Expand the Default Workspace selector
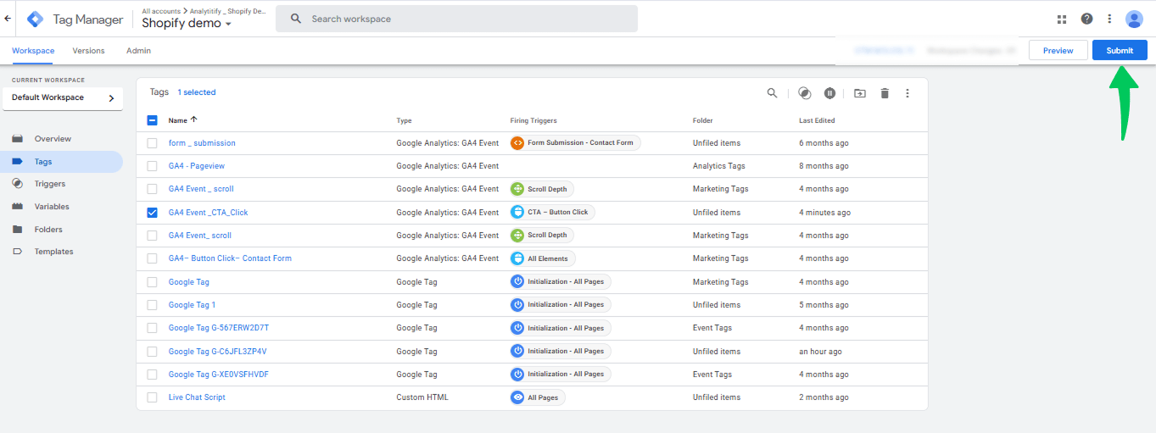The image size is (1156, 433). (x=63, y=98)
